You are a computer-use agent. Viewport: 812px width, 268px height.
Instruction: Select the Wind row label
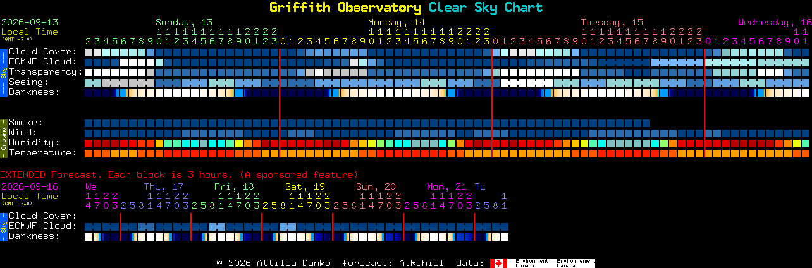(23, 133)
